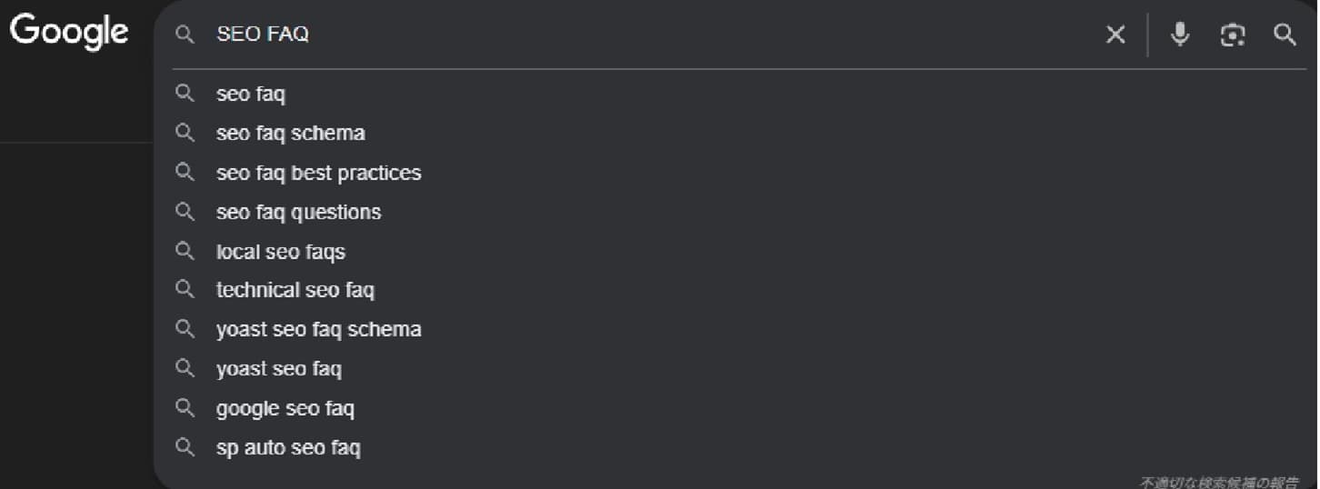Clear the search box text
The height and width of the screenshot is (489, 1320).
[x=1115, y=35]
